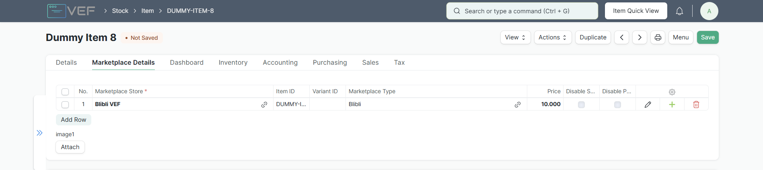
Task: Insert row using green plus icon
Action: pos(672,104)
